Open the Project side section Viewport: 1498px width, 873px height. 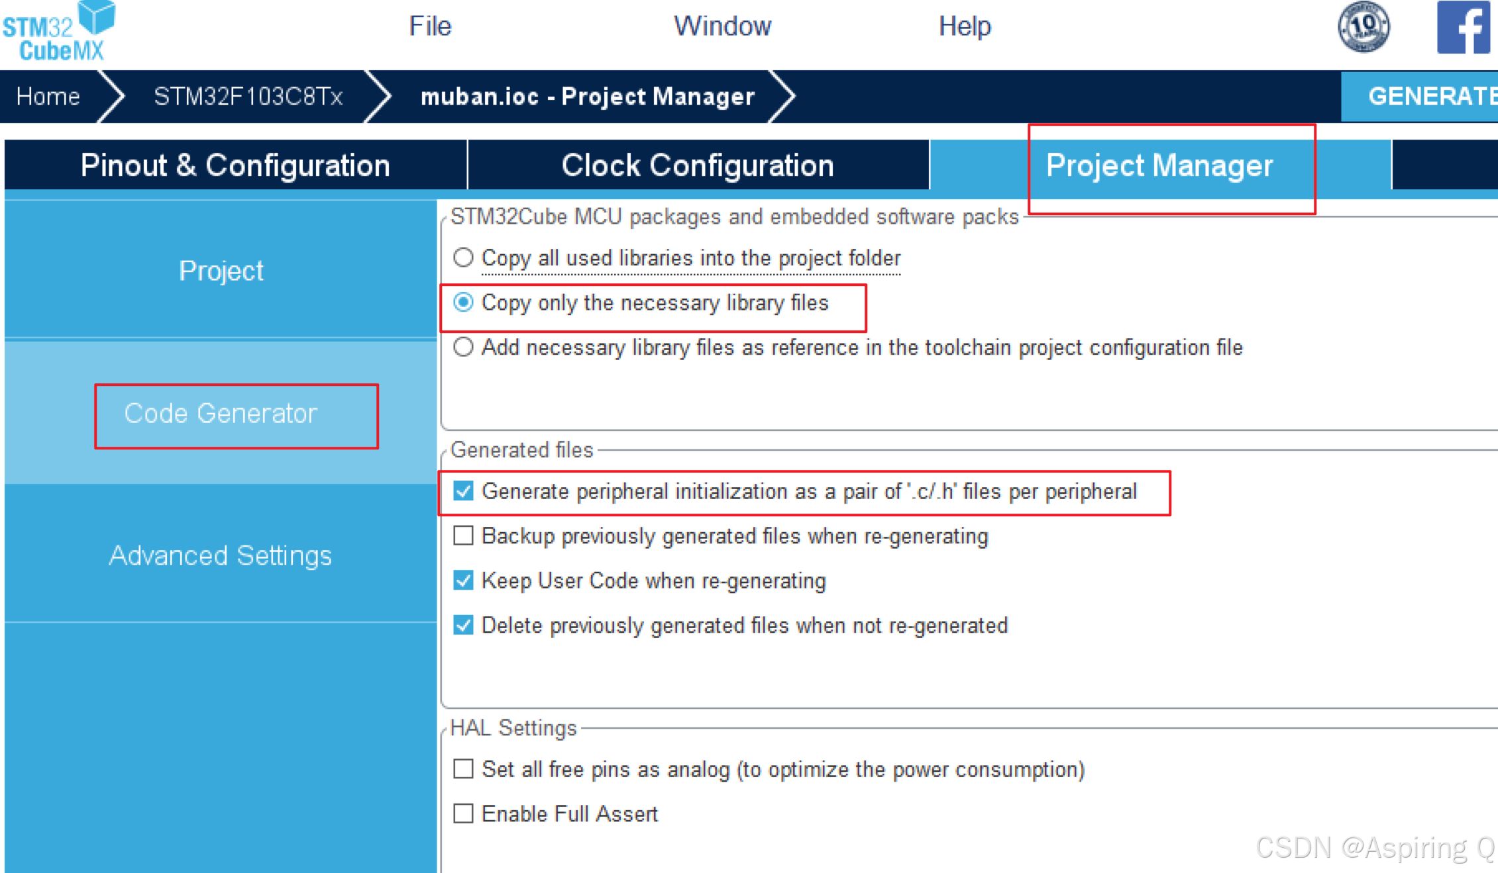(x=221, y=271)
